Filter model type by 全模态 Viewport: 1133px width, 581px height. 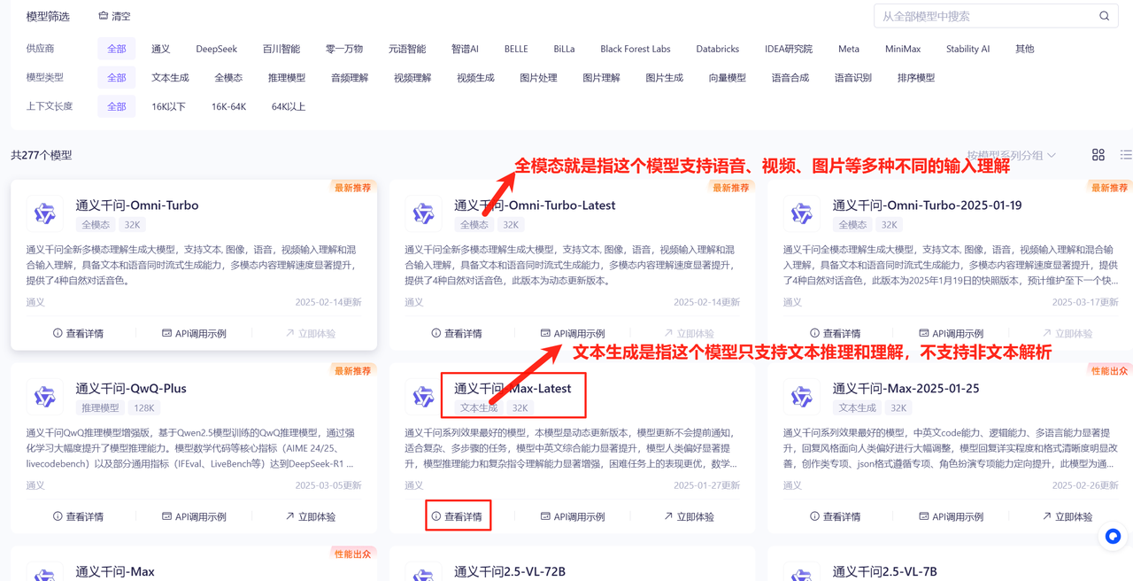tap(228, 78)
